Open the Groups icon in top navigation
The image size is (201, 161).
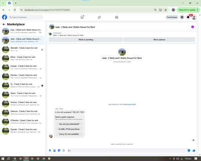[x=117, y=17]
